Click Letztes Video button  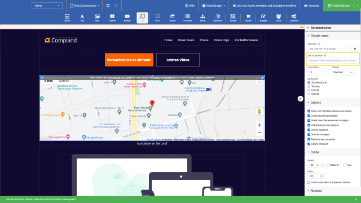[178, 60]
